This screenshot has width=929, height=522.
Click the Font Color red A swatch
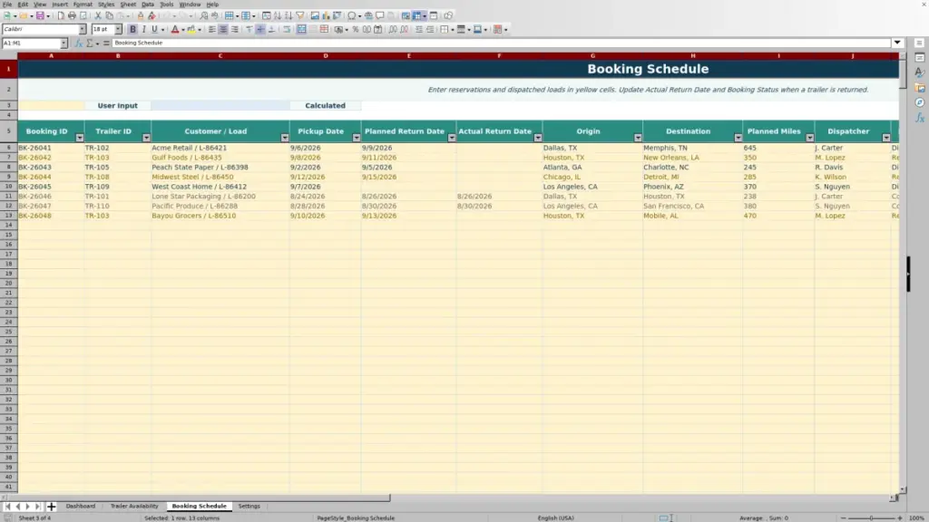coord(175,29)
